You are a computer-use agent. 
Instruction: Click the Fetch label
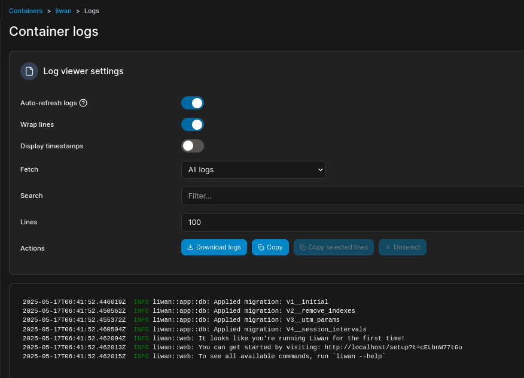29,169
